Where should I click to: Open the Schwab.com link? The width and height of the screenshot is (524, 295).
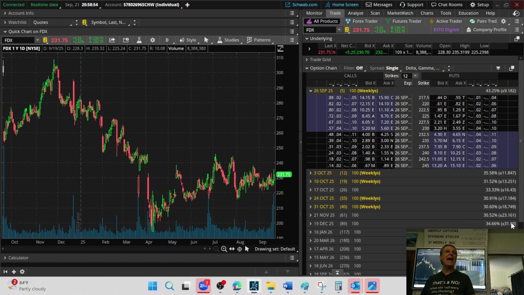click(x=301, y=5)
